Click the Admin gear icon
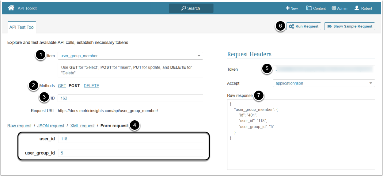The height and width of the screenshot is (176, 383). tap(334, 8)
